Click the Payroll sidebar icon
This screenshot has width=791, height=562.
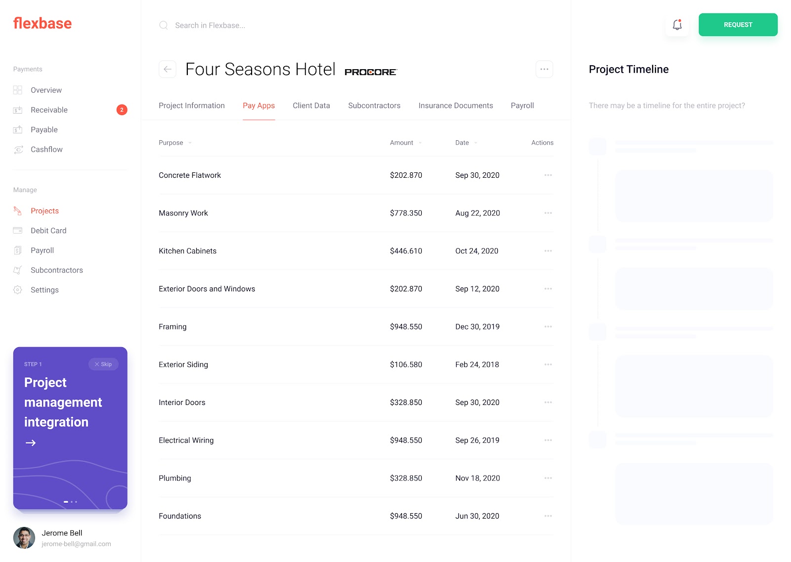(18, 250)
